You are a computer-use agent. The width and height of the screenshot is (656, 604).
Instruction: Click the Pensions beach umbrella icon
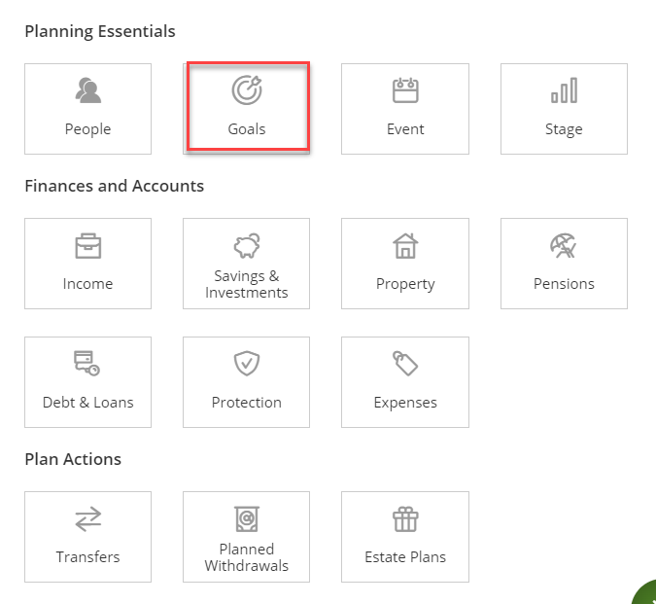(x=564, y=246)
